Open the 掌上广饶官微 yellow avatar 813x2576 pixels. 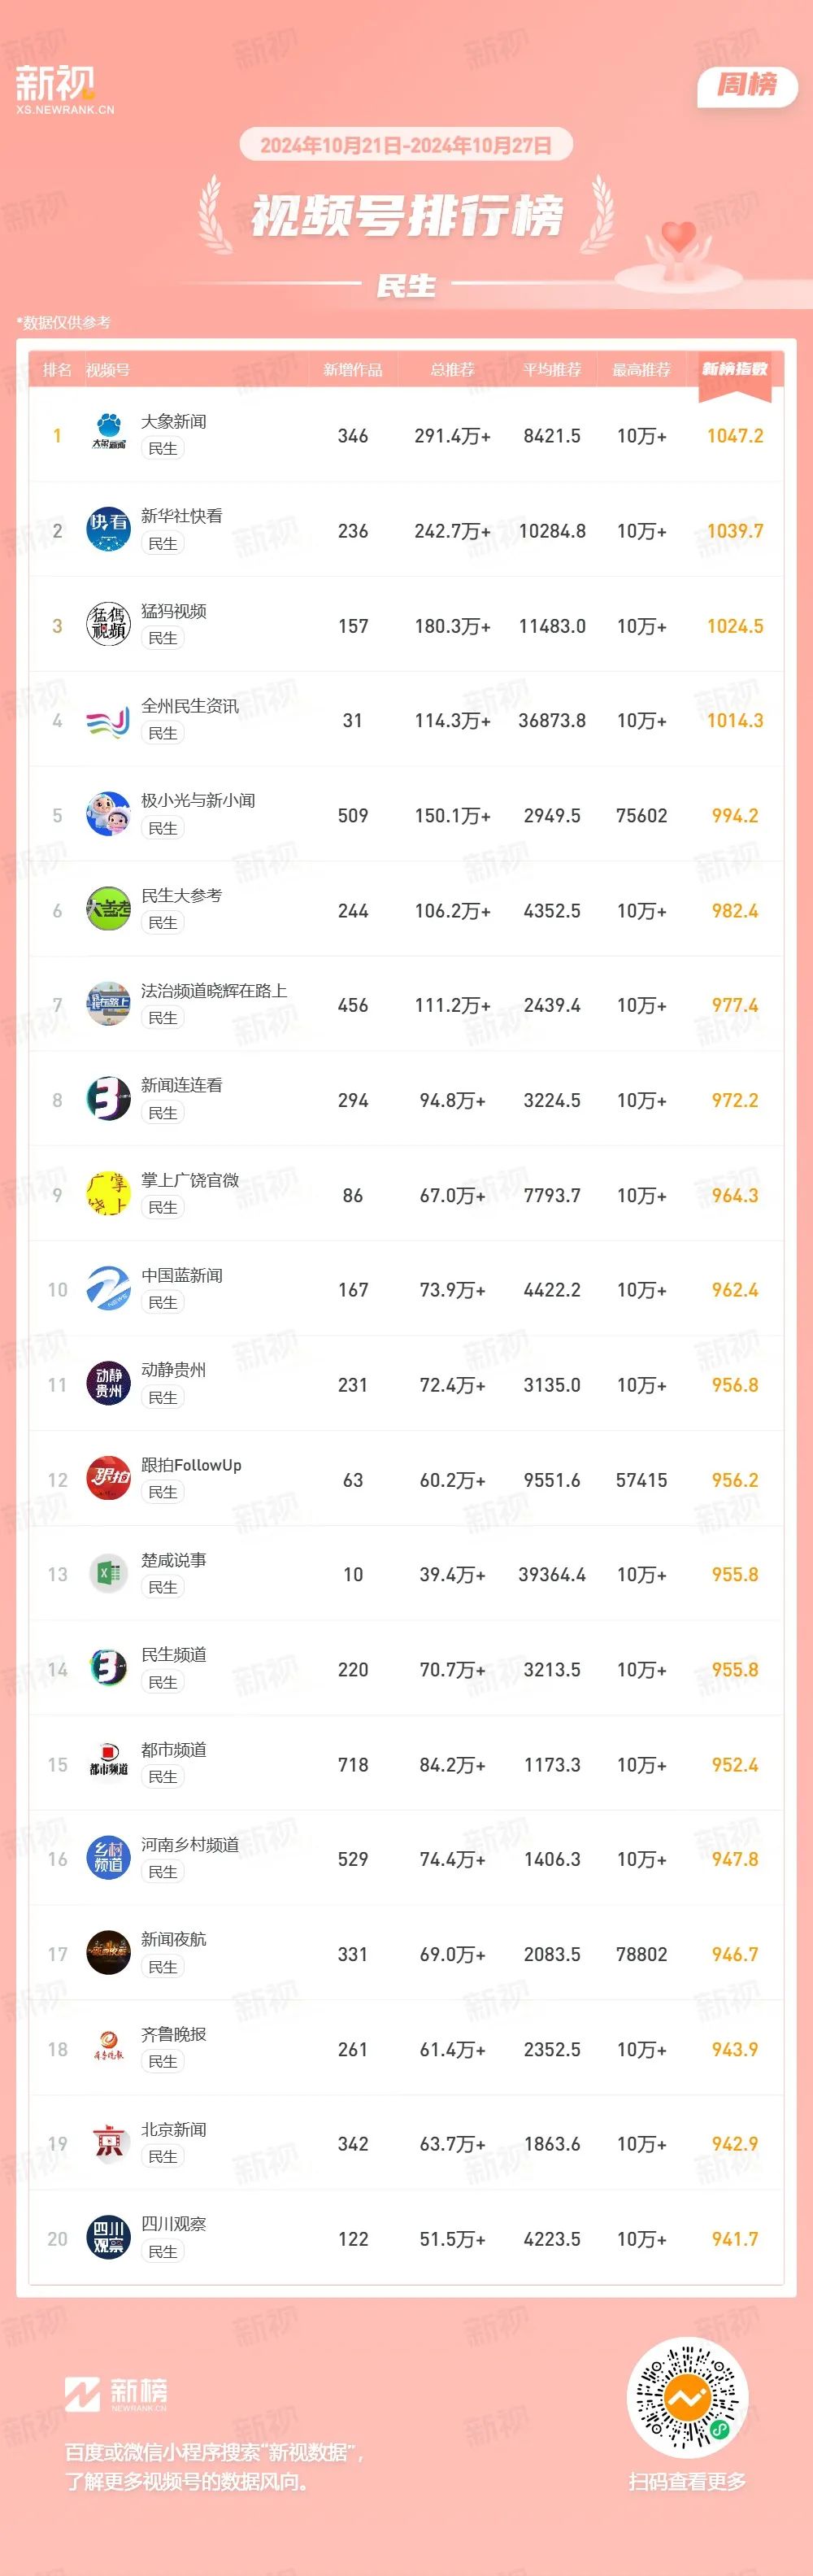tap(108, 1194)
